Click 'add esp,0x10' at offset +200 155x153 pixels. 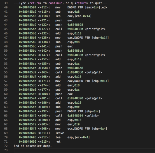(x=68, y=120)
